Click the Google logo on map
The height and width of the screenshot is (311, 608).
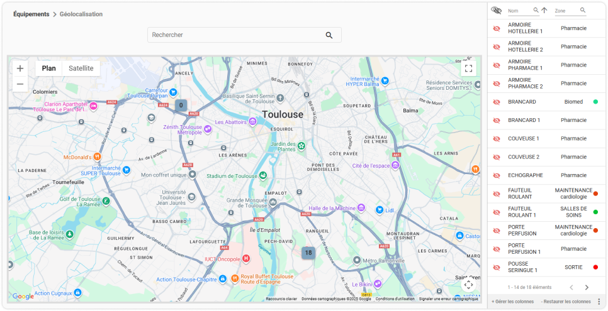pos(23,297)
